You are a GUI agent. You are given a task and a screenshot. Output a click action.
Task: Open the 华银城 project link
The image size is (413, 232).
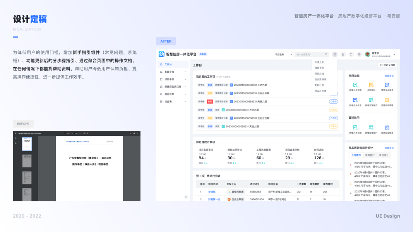[212, 192]
